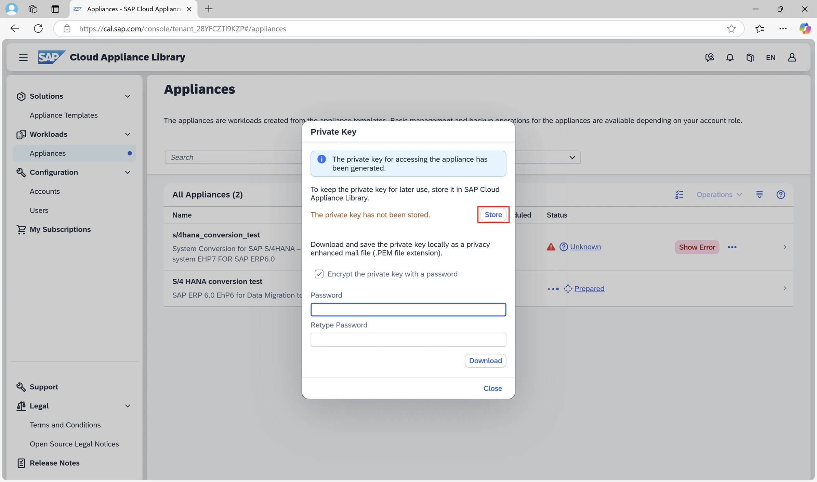Open the browser favorites list
The width and height of the screenshot is (817, 482).
click(760, 29)
